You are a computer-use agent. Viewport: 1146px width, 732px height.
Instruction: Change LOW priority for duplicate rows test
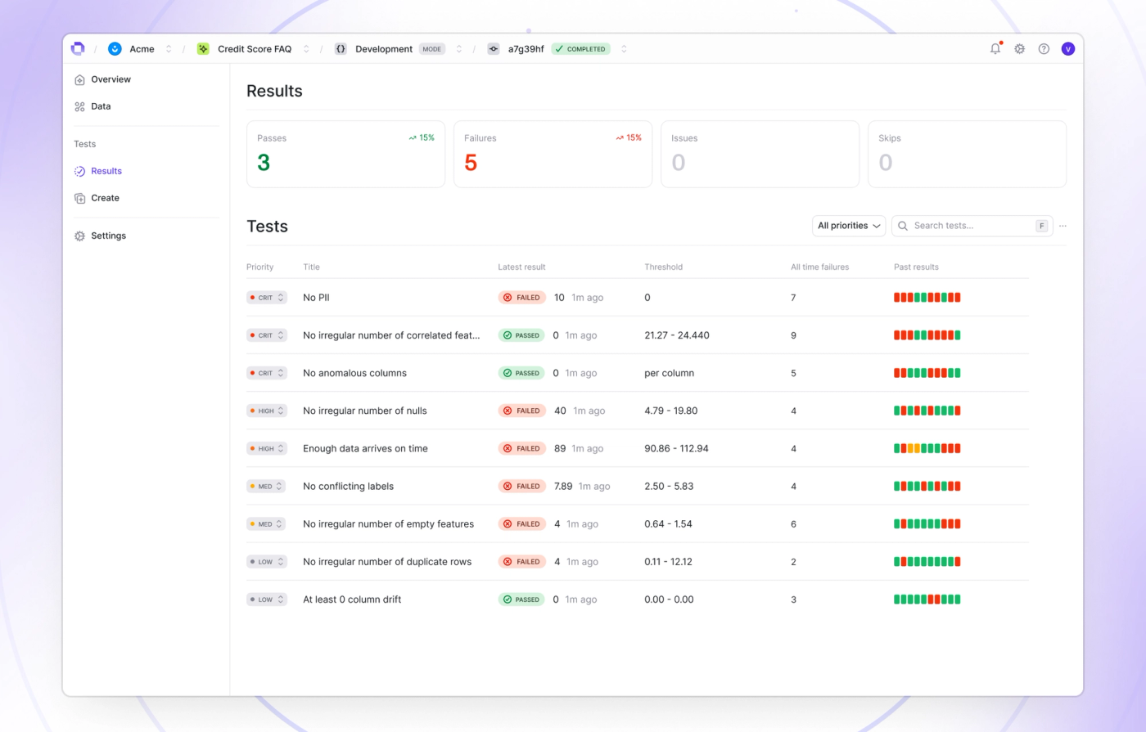click(267, 562)
